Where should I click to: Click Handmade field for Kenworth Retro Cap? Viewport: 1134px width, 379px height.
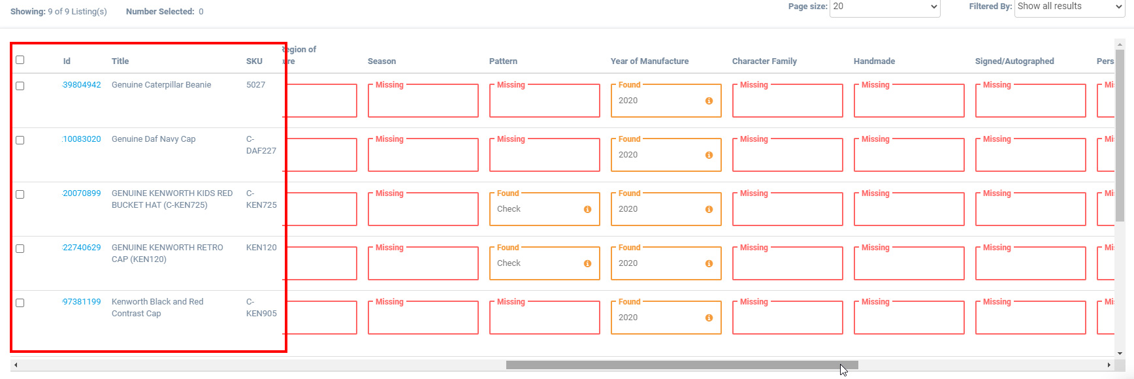pyautogui.click(x=909, y=263)
